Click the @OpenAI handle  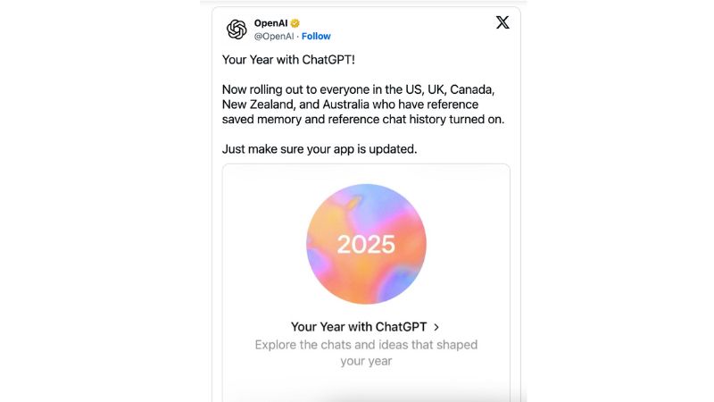pyautogui.click(x=275, y=37)
